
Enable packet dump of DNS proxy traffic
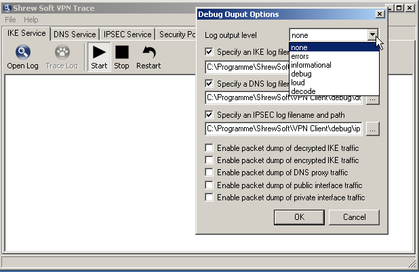(x=209, y=173)
